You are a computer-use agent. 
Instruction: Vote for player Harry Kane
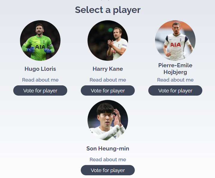click(108, 90)
